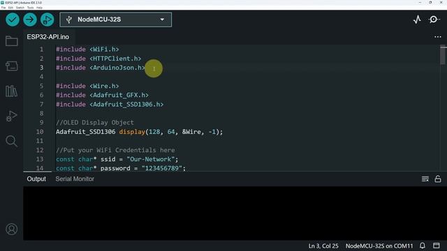Open the editor tab three-dots menu
This screenshot has height=251, width=447.
(x=438, y=37)
